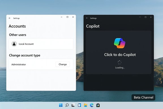Open the Windows Start menu
Viewport: 163px width, 109px height.
61,105
